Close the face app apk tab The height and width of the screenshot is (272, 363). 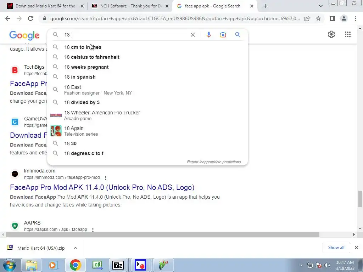click(x=252, y=6)
